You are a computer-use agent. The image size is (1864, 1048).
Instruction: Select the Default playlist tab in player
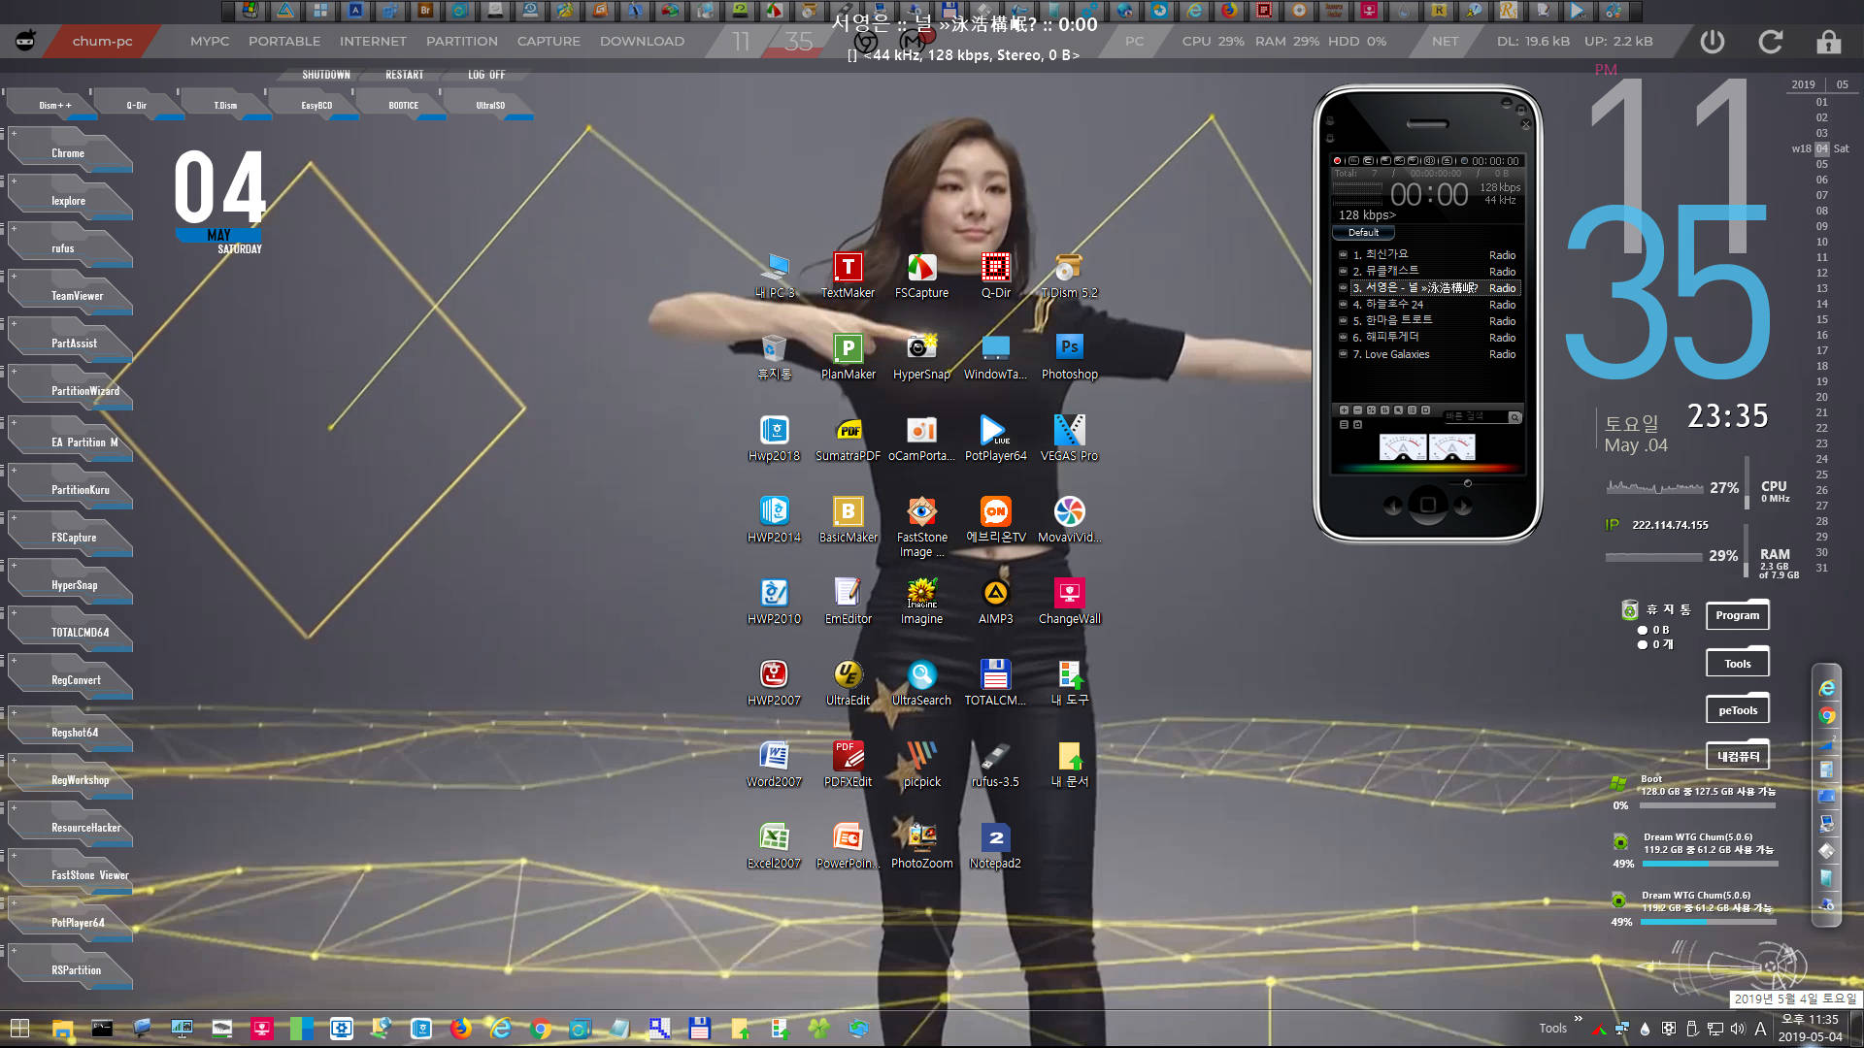[1363, 233]
